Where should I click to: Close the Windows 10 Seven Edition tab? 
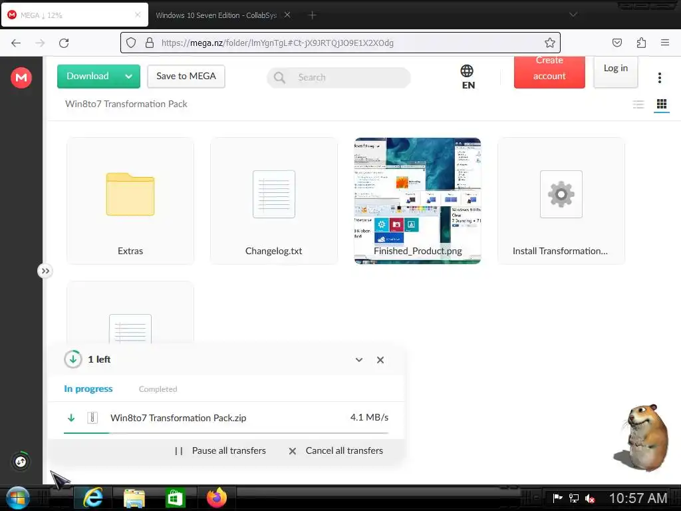[x=287, y=15]
